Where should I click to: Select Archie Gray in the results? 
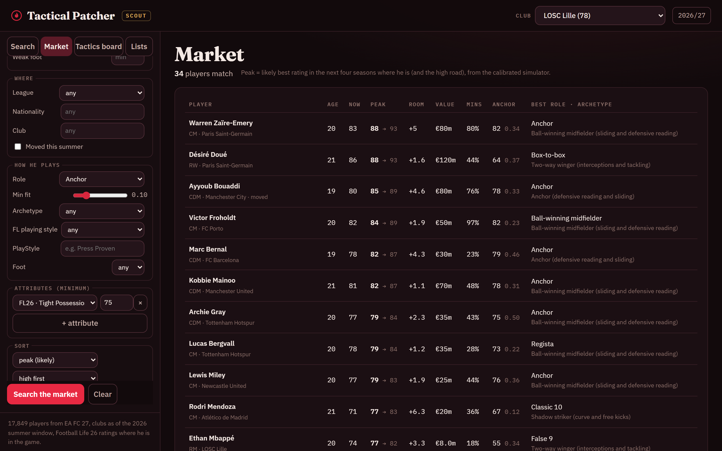click(x=441, y=317)
